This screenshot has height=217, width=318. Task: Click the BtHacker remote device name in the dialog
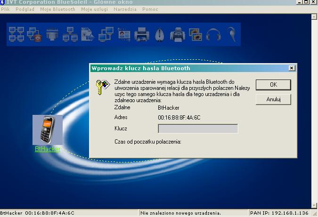[x=169, y=108]
